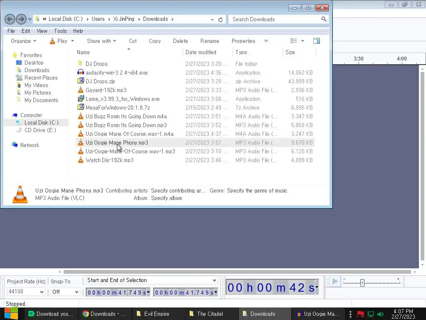Image resolution: width=426 pixels, height=320 pixels.
Task: Open the Edit menu
Action: [x=26, y=31]
